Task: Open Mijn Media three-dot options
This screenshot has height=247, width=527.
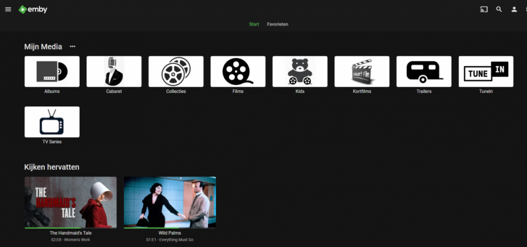Action: coord(73,47)
